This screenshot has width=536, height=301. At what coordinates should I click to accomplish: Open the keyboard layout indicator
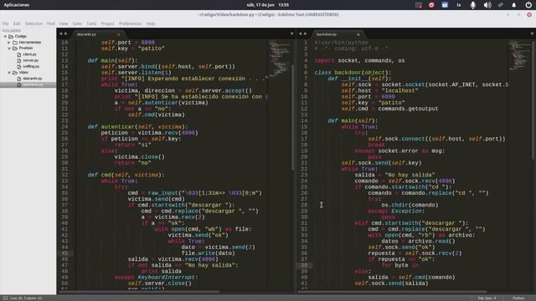(x=459, y=5)
